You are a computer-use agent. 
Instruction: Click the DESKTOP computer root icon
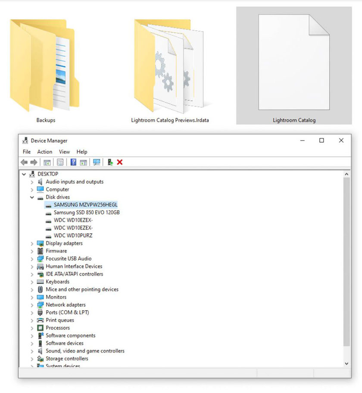pos(32,174)
